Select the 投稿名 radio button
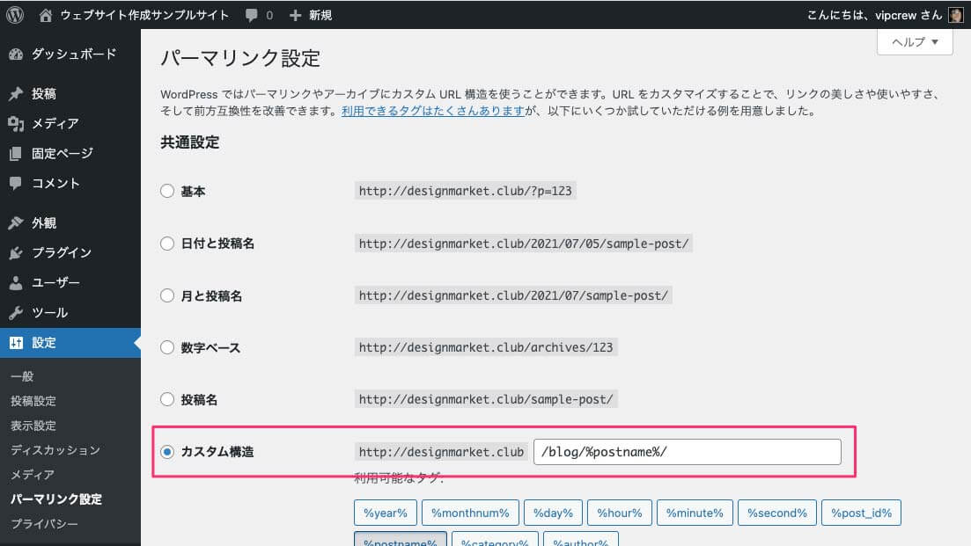This screenshot has height=546, width=971. coord(167,399)
